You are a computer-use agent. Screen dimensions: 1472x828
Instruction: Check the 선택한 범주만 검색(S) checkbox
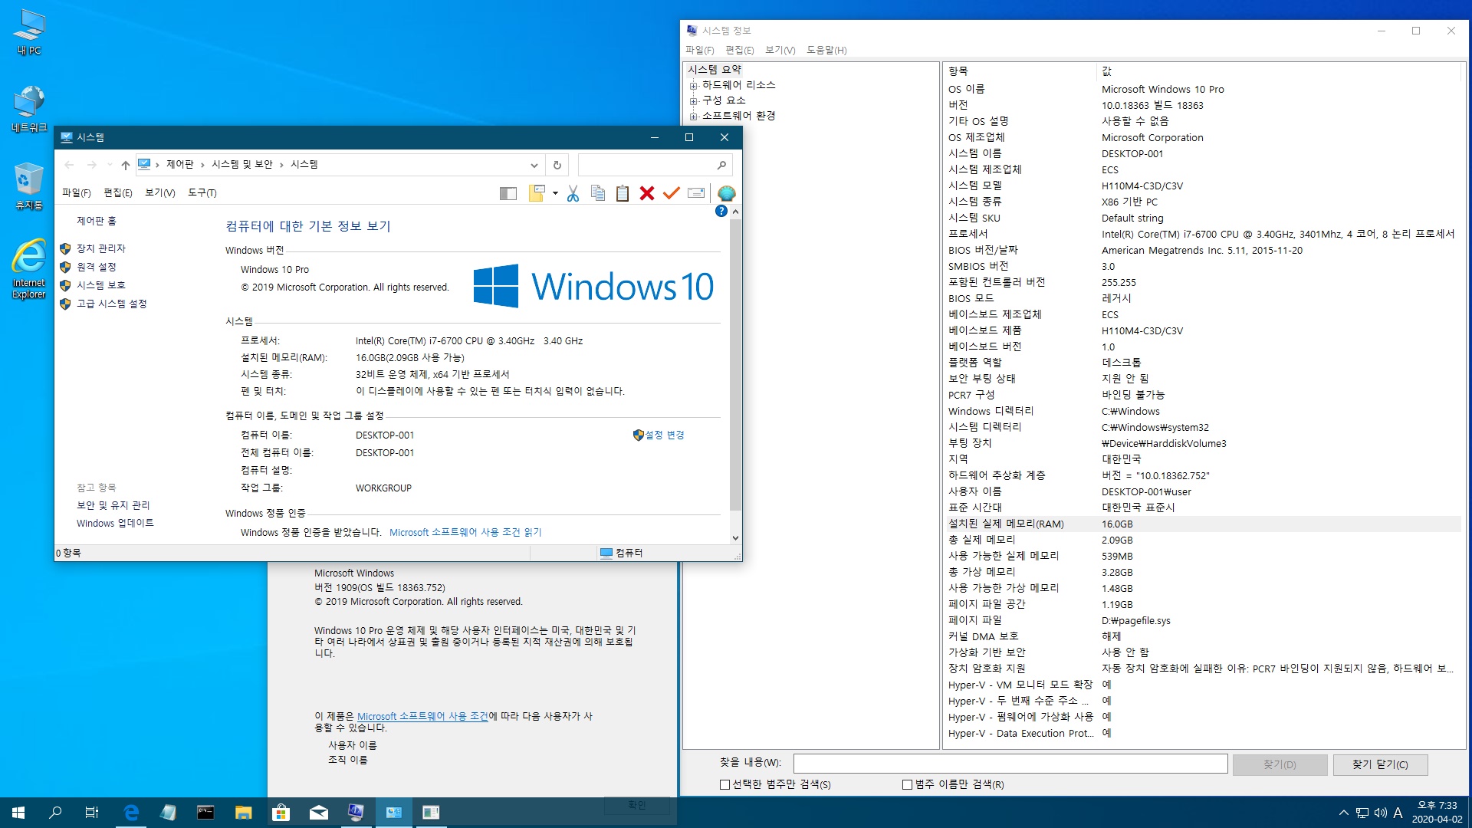(x=724, y=784)
